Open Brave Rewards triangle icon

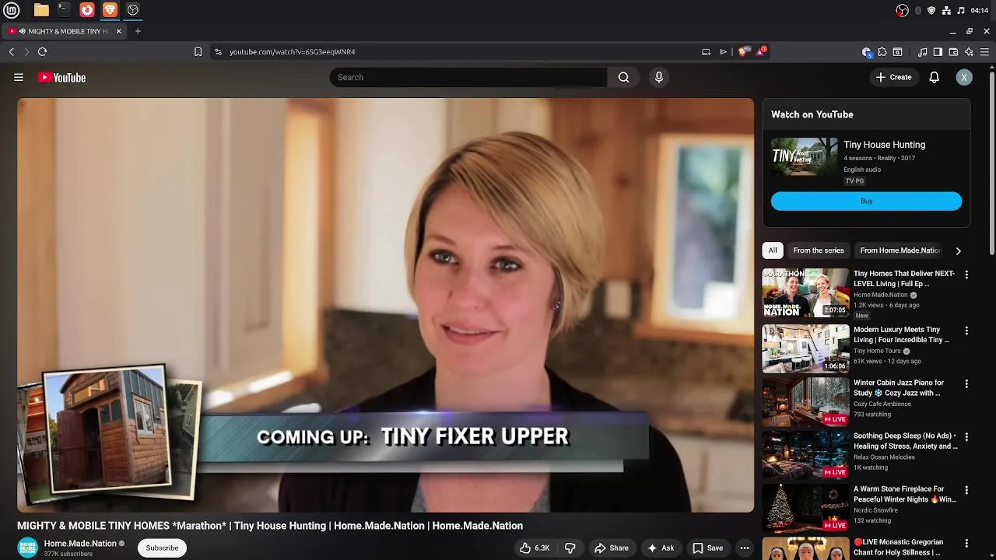point(761,51)
